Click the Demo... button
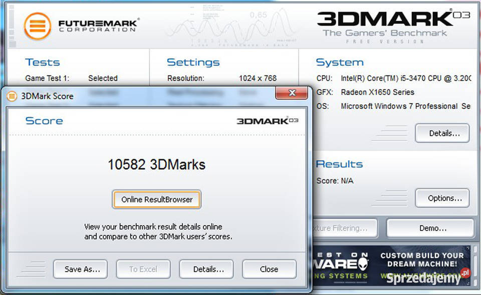This screenshot has width=481, height=295. [x=430, y=228]
